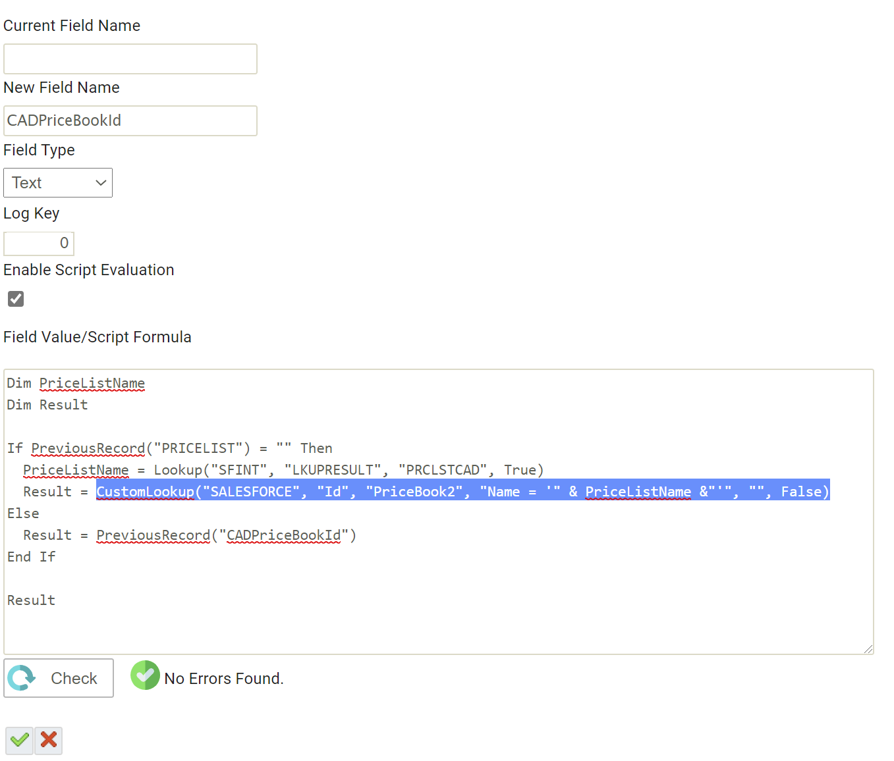
Task: Click the PreviousRecord("CADPriceBookId") line
Action: click(226, 535)
